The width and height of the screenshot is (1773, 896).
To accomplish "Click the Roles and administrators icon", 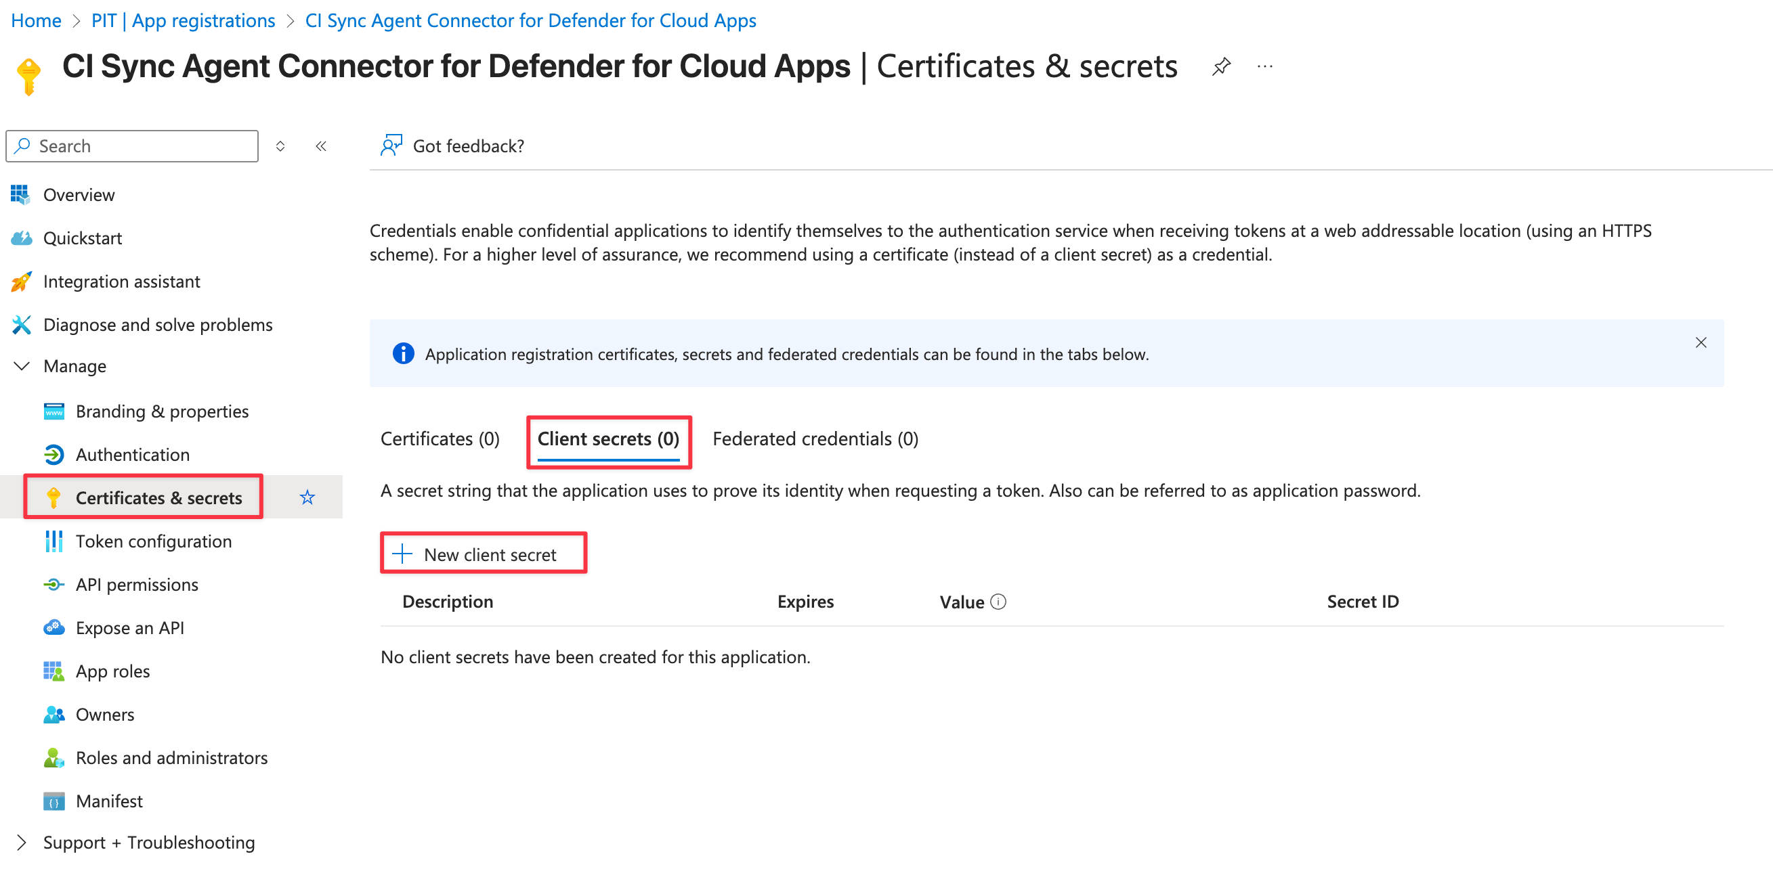I will point(54,758).
